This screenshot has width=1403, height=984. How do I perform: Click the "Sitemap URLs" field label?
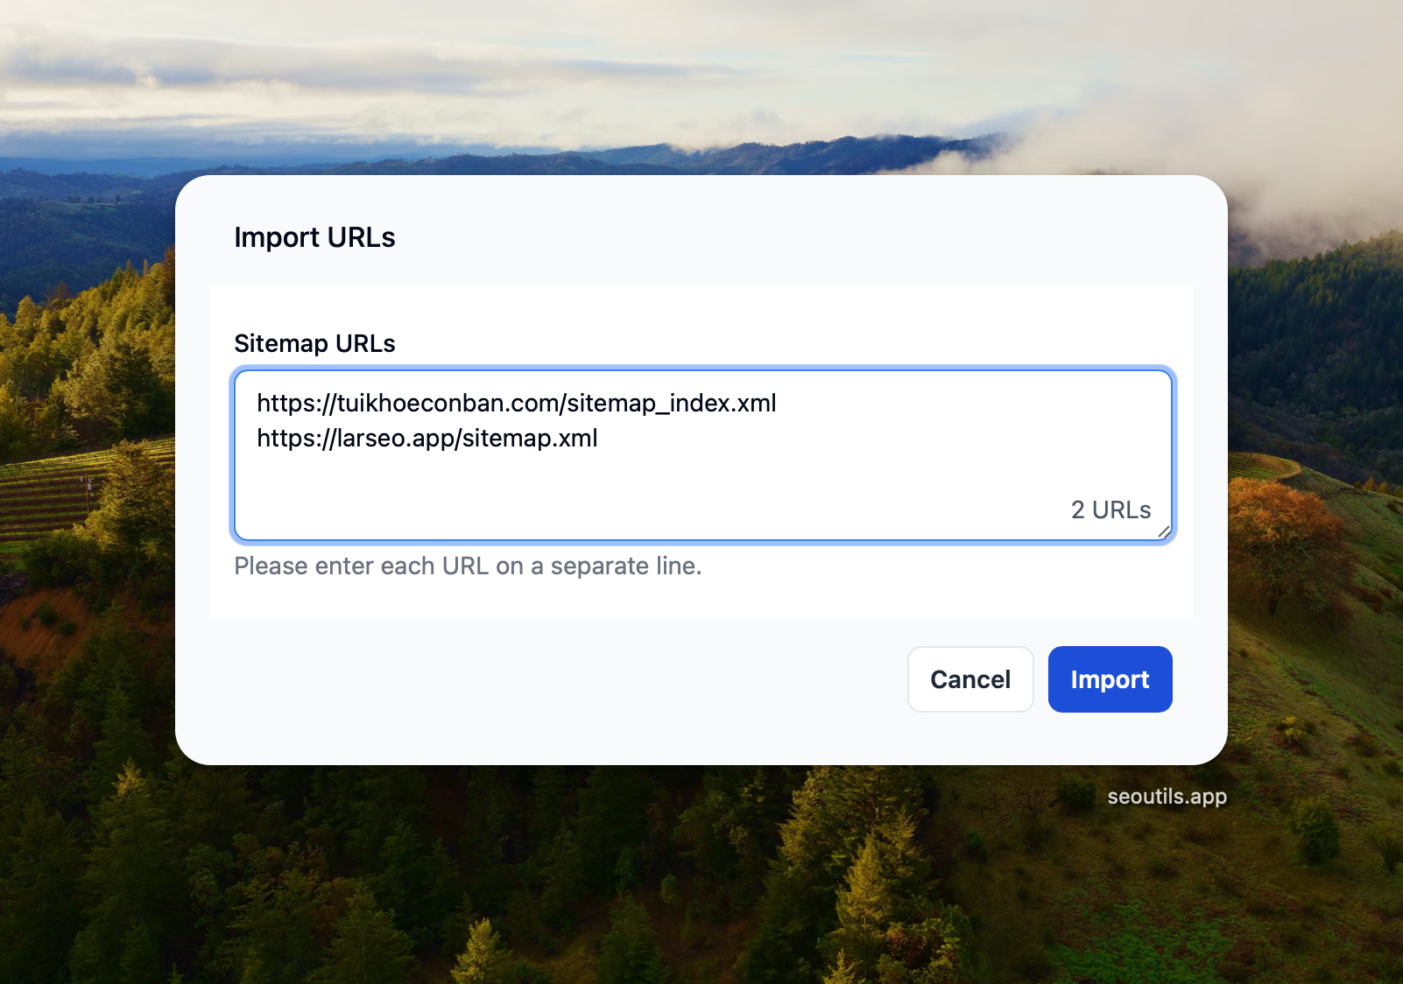pyautogui.click(x=314, y=343)
